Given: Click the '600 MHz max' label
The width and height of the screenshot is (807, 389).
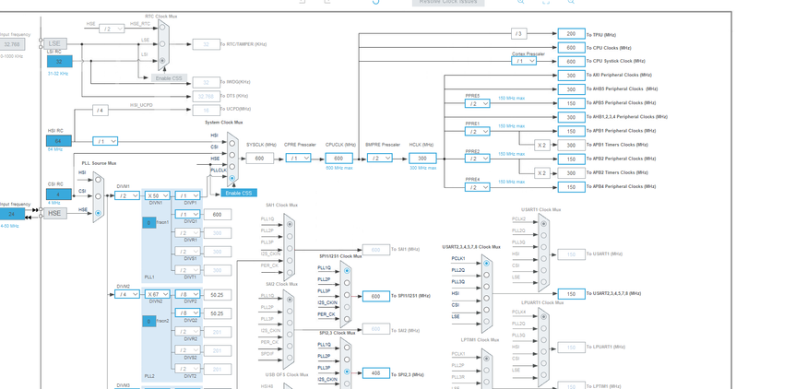Looking at the screenshot, I should click(339, 168).
